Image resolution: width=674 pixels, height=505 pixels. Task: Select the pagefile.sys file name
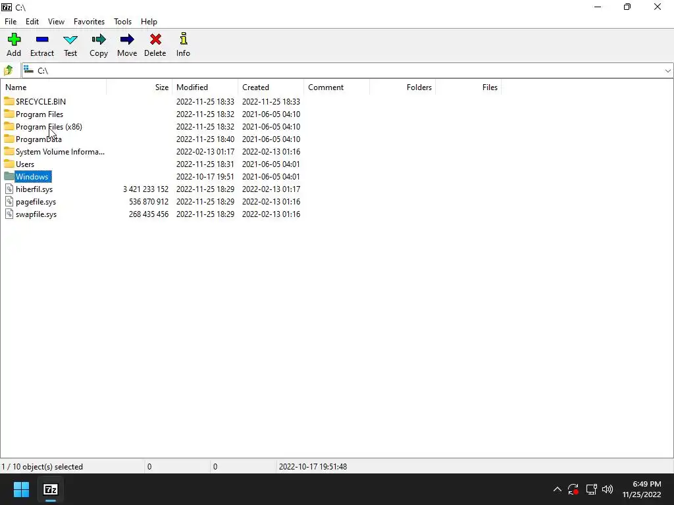click(36, 202)
